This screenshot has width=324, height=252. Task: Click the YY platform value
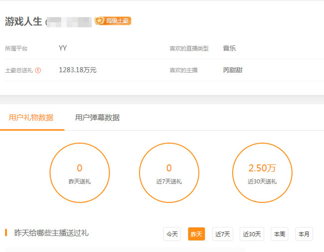click(x=63, y=48)
